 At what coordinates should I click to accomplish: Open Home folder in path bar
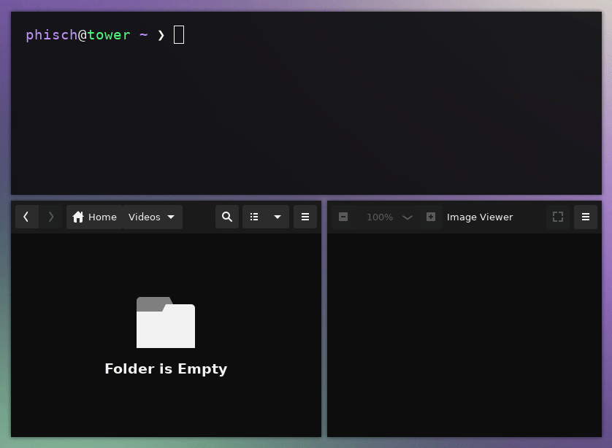point(94,217)
